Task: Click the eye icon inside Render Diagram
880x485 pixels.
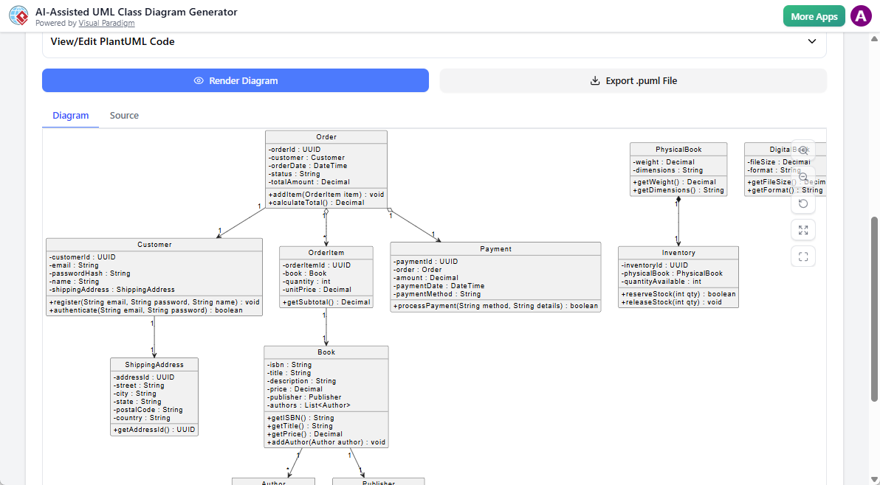Action: point(198,80)
